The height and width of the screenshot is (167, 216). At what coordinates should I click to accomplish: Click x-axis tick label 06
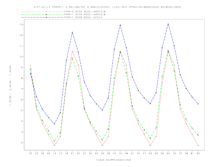pyautogui.click(x=43, y=153)
